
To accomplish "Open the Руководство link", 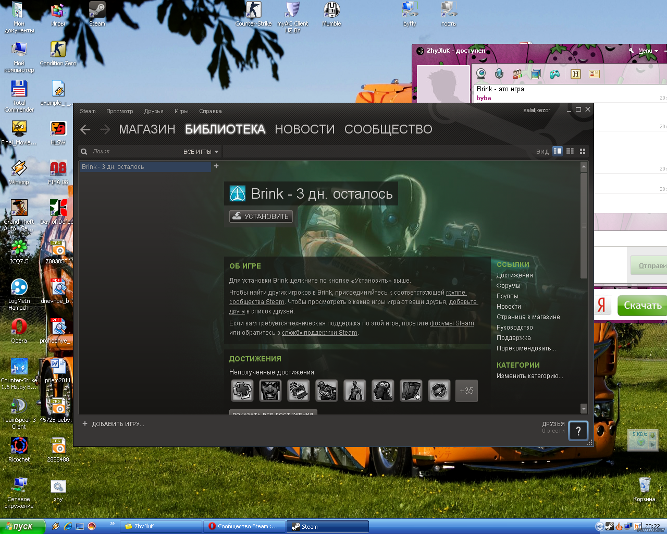I will coord(515,327).
